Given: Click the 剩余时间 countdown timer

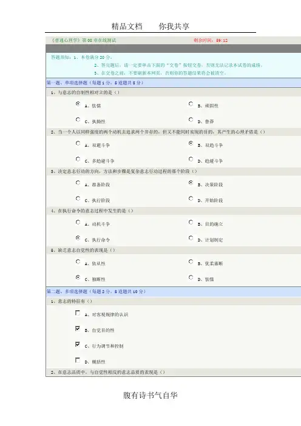Looking at the screenshot, I should pos(211,40).
